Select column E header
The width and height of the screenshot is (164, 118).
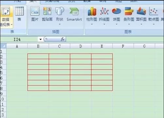[x=102, y=46]
